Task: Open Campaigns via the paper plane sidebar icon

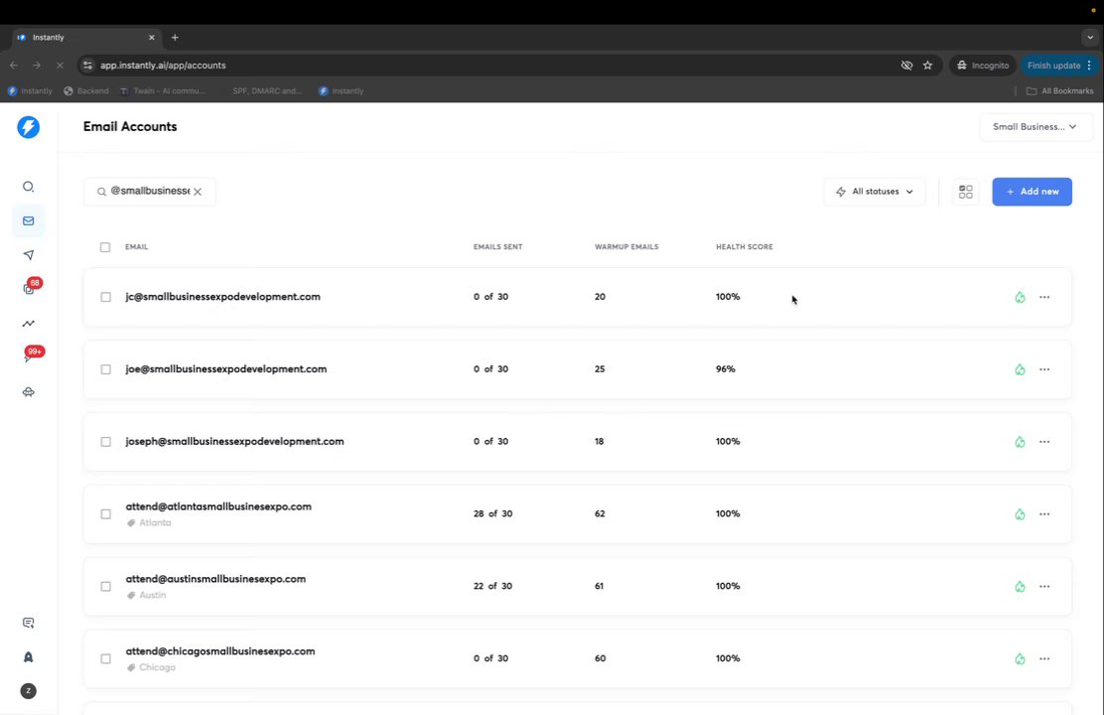Action: pos(29,255)
